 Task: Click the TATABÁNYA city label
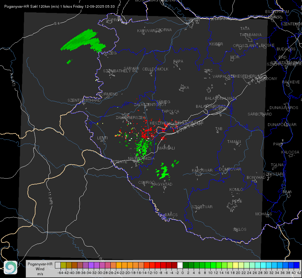coord(250,35)
